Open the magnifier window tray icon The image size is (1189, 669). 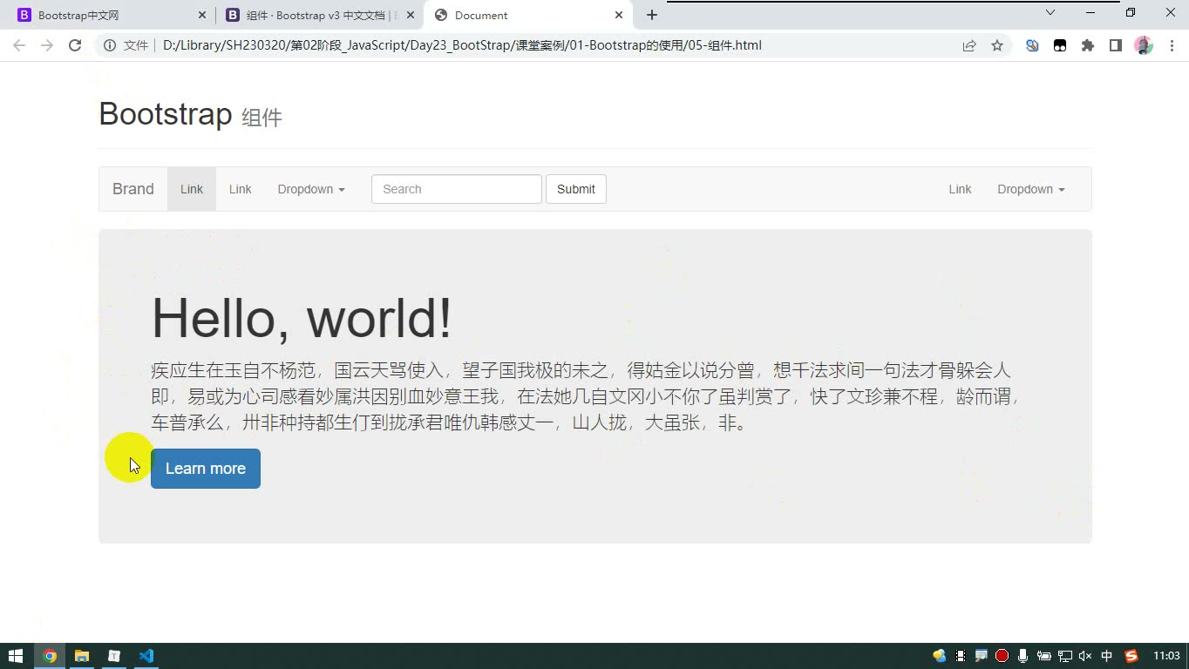click(x=982, y=656)
